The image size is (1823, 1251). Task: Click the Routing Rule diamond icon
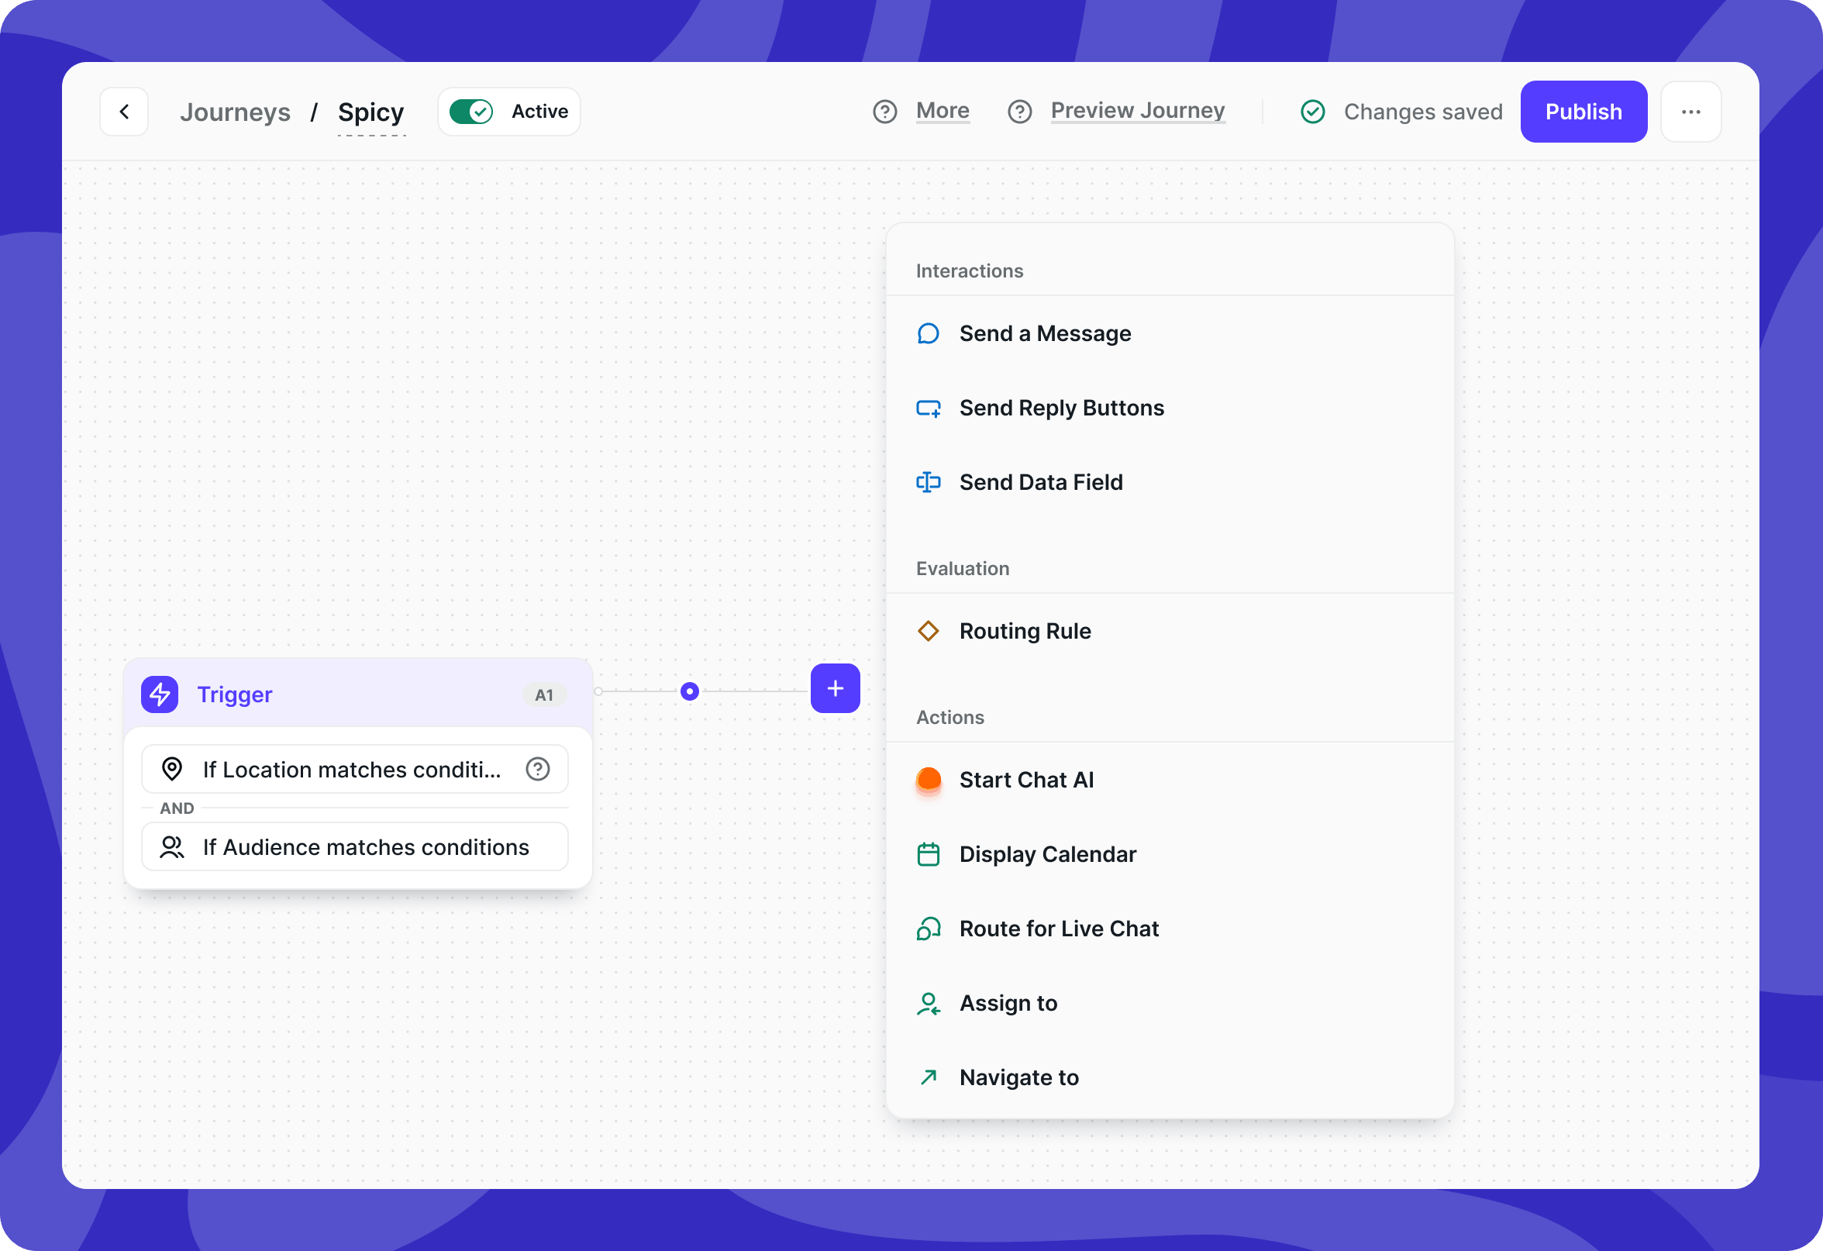928,631
